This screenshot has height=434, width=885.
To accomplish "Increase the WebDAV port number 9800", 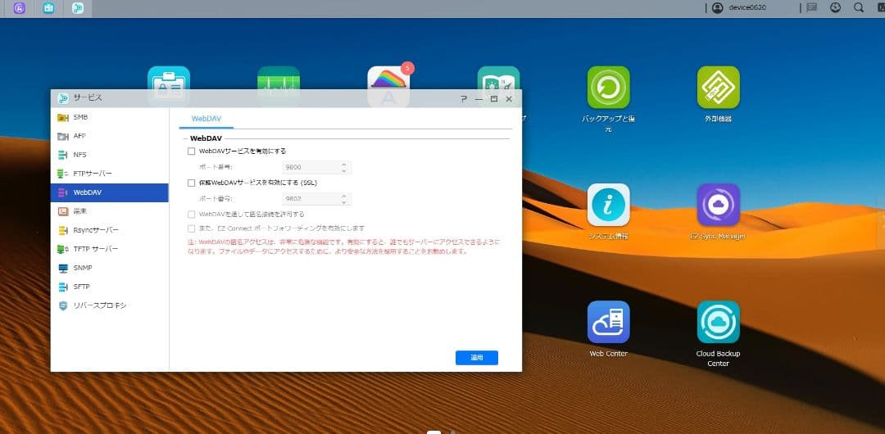I will tap(344, 164).
